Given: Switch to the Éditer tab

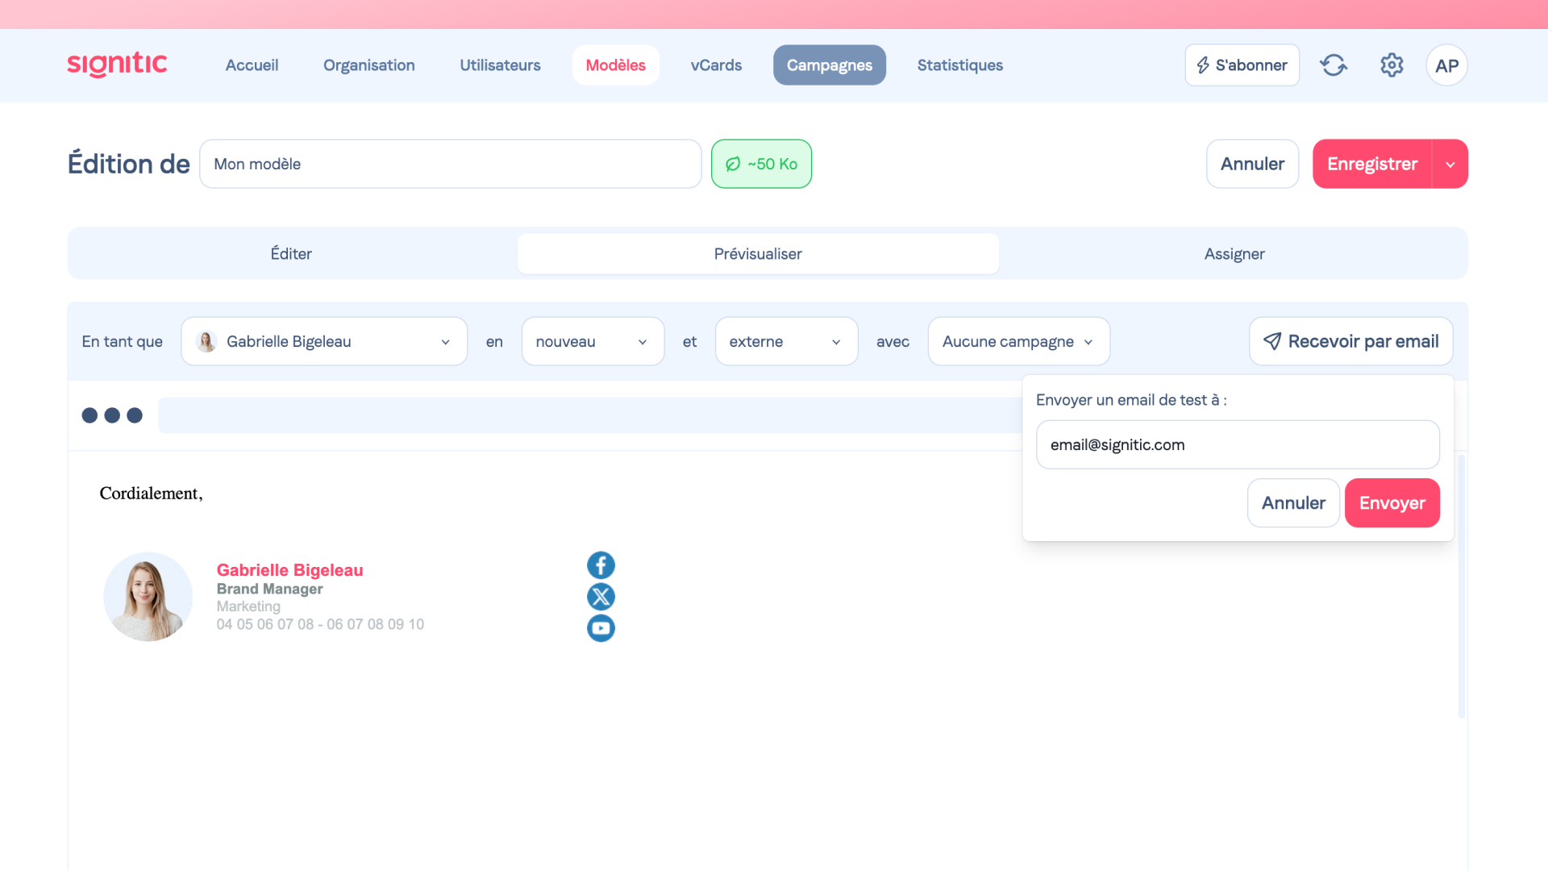Looking at the screenshot, I should point(291,254).
